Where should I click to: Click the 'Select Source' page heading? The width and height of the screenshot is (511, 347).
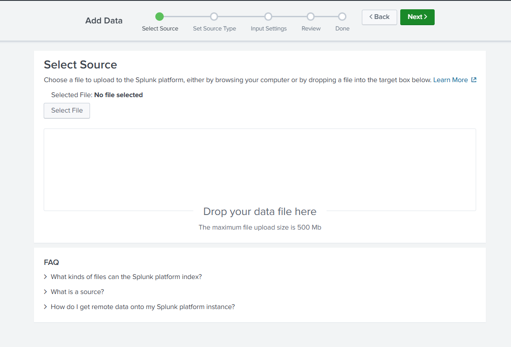[80, 64]
